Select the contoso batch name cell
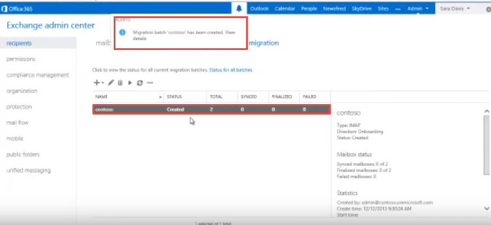The height and width of the screenshot is (225, 491). pyautogui.click(x=104, y=109)
